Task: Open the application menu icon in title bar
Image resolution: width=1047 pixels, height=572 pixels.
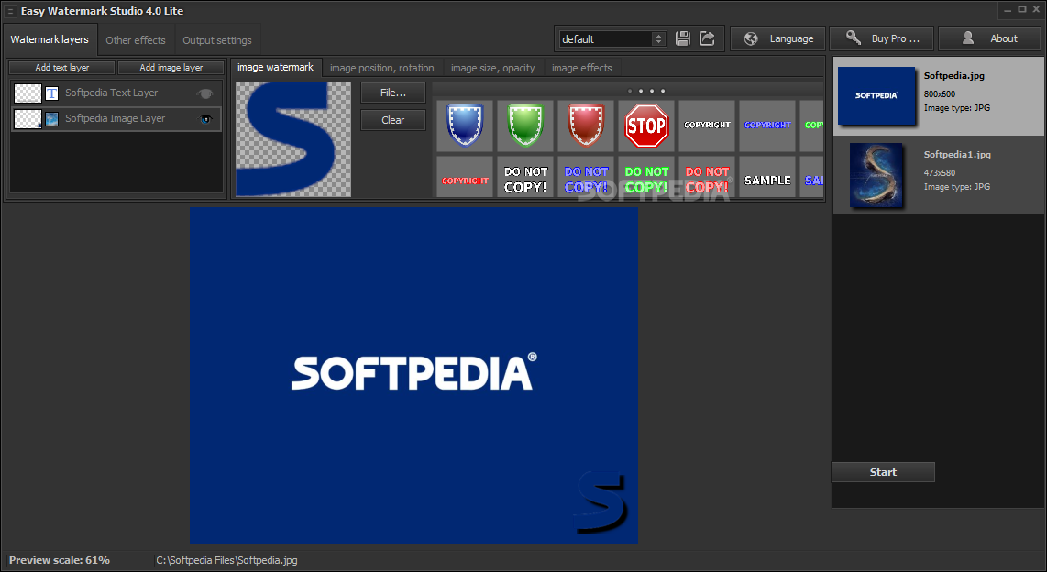Action: [10, 11]
